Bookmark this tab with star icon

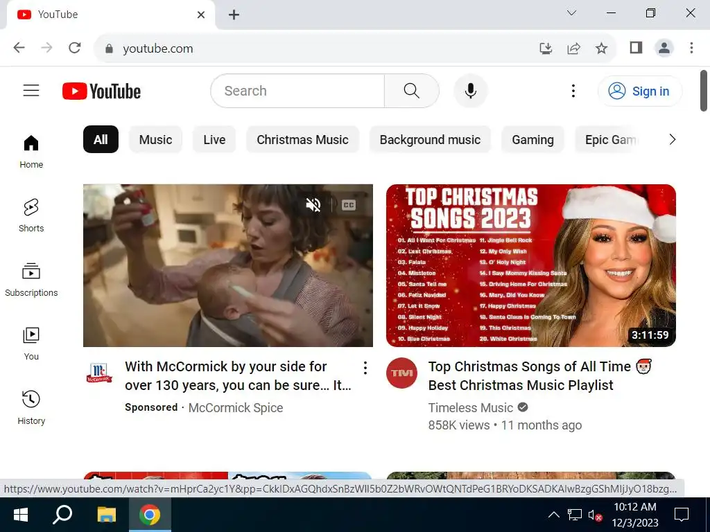601,48
